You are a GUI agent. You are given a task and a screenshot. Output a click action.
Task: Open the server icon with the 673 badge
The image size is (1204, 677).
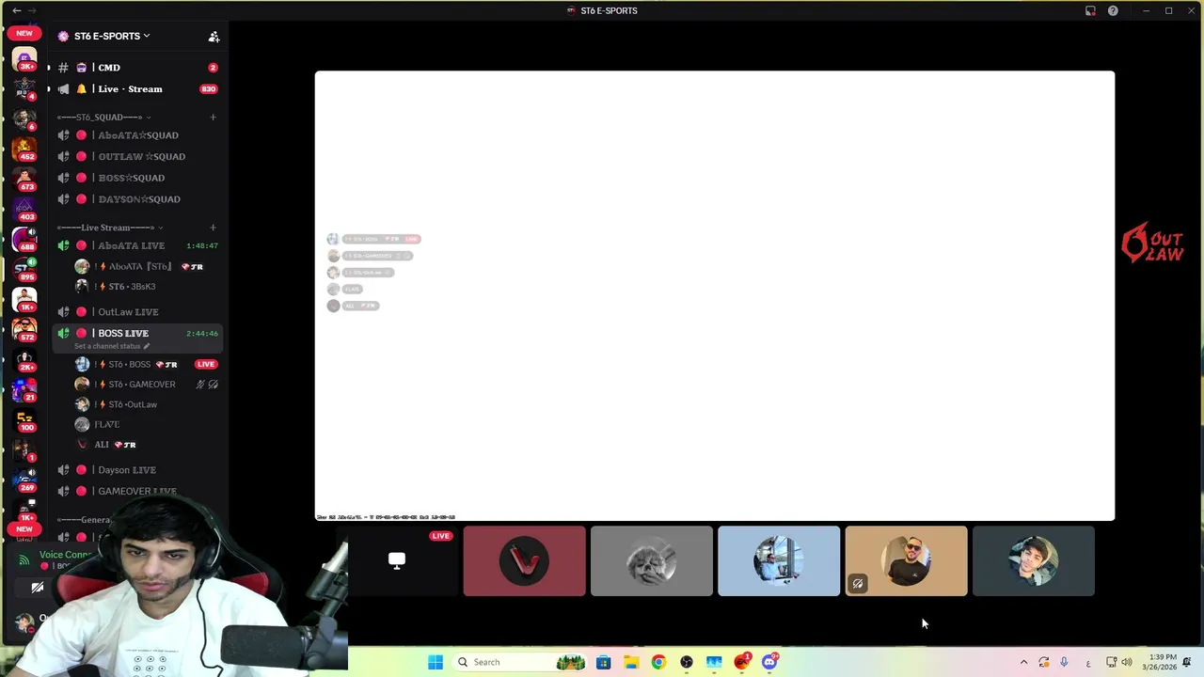point(24,180)
